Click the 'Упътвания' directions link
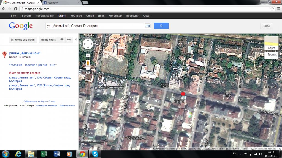282x158 pixels. coord(15,65)
